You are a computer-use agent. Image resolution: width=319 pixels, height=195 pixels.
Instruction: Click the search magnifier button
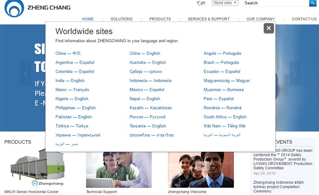click(313, 3)
